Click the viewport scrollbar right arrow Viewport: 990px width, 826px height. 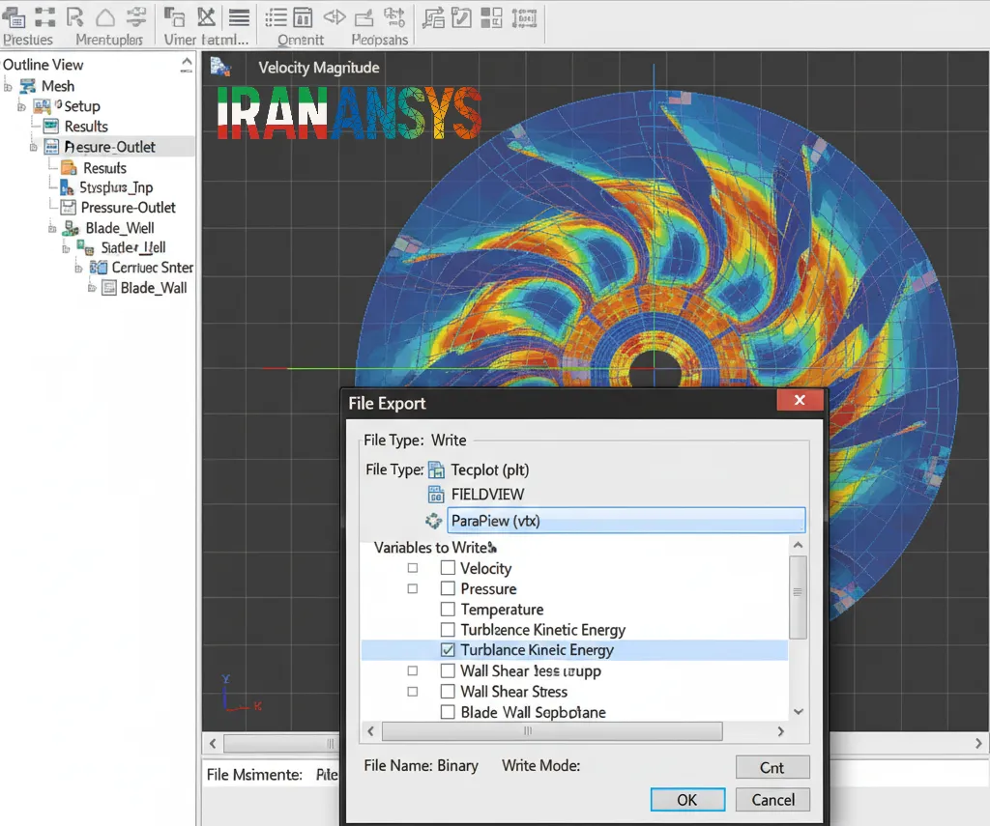click(x=978, y=743)
